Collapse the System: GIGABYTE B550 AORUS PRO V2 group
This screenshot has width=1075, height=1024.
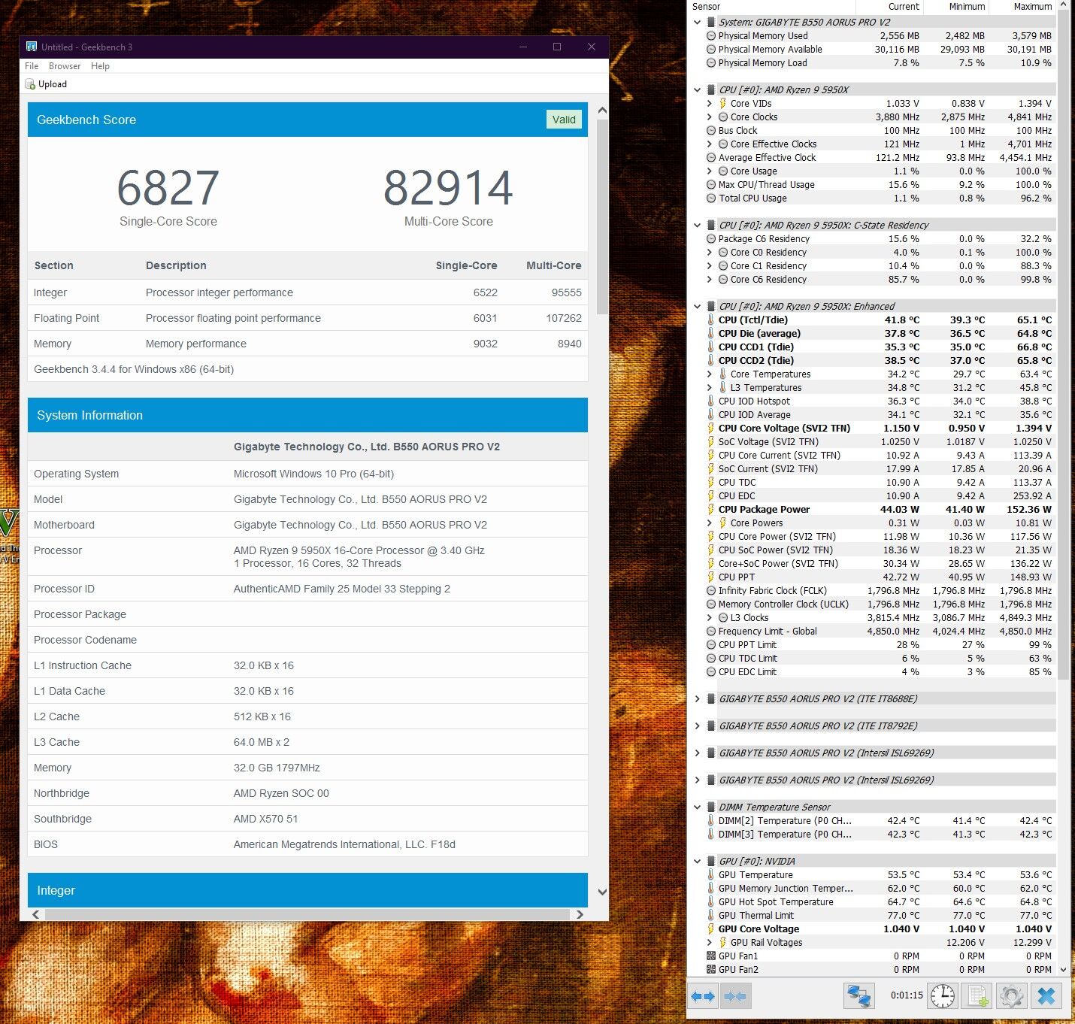click(x=697, y=22)
